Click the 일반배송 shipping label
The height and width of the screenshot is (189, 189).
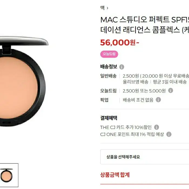click(108, 76)
